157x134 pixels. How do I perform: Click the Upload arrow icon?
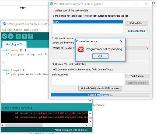pos(11,36)
